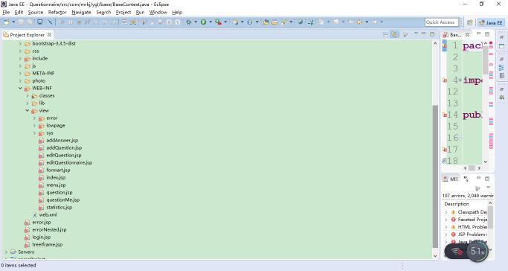Click the Open Web Browser globe icon

pyautogui.click(x=300, y=22)
